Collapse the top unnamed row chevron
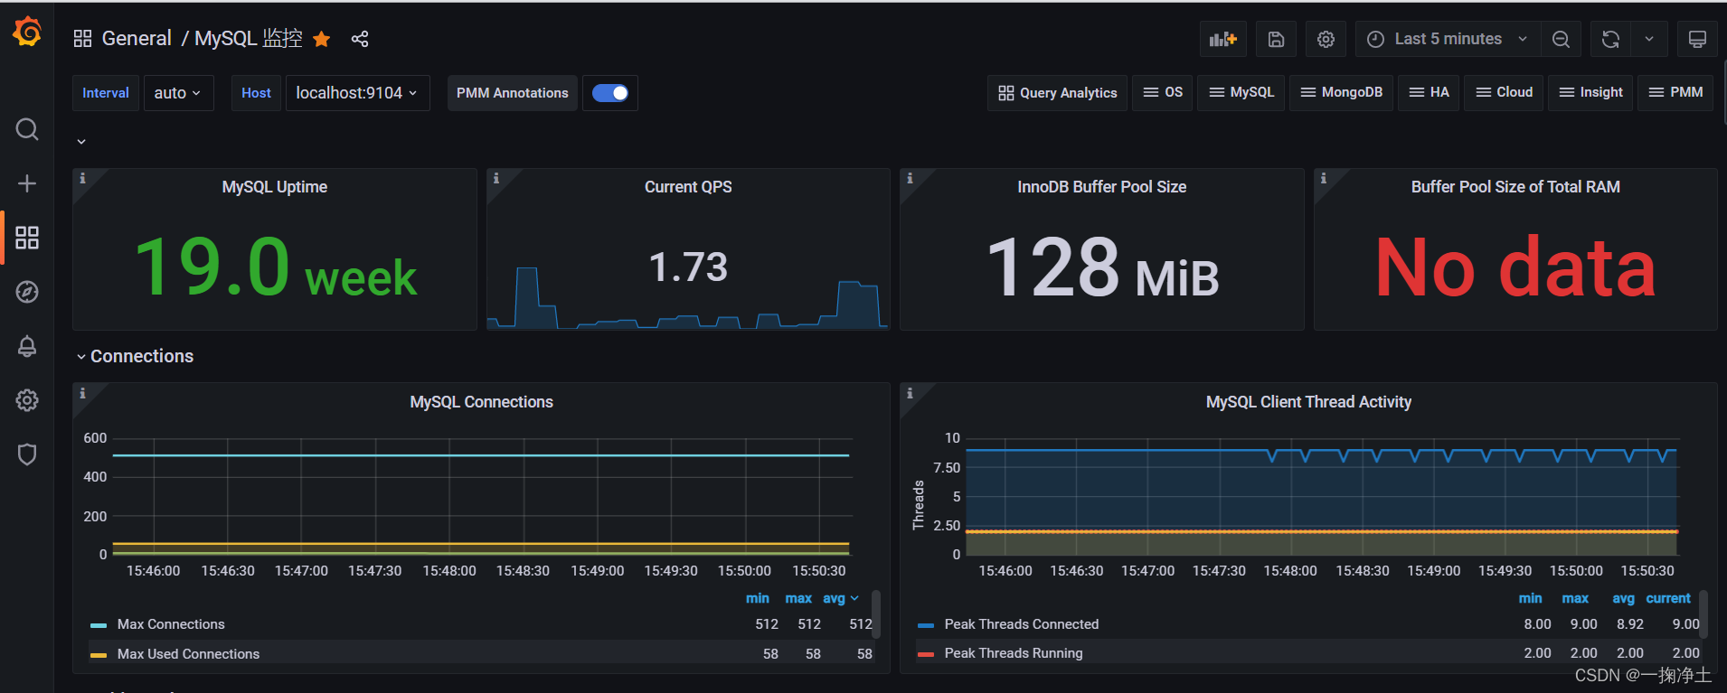Screen dimensions: 1727x693 (81, 142)
